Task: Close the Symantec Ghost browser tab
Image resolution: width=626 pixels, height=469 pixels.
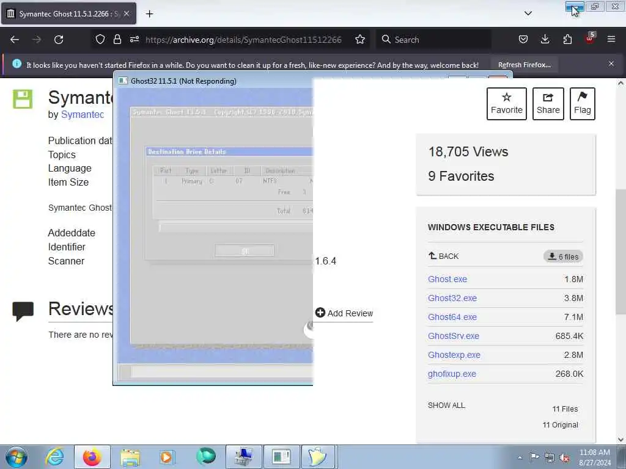Action: coord(127,13)
